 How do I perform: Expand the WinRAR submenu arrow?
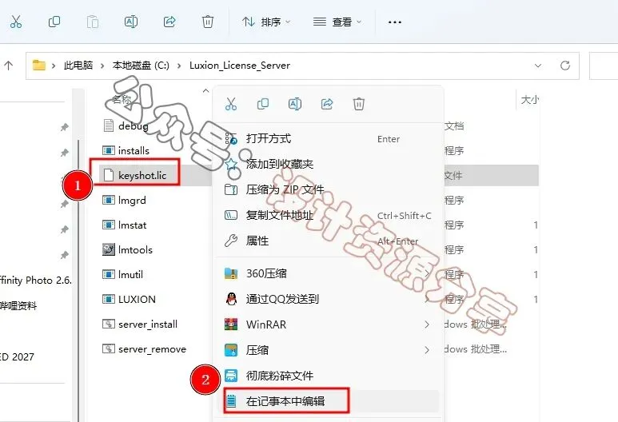click(426, 324)
